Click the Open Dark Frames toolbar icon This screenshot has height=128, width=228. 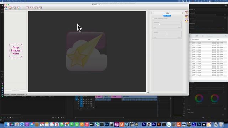[x=10, y=8]
